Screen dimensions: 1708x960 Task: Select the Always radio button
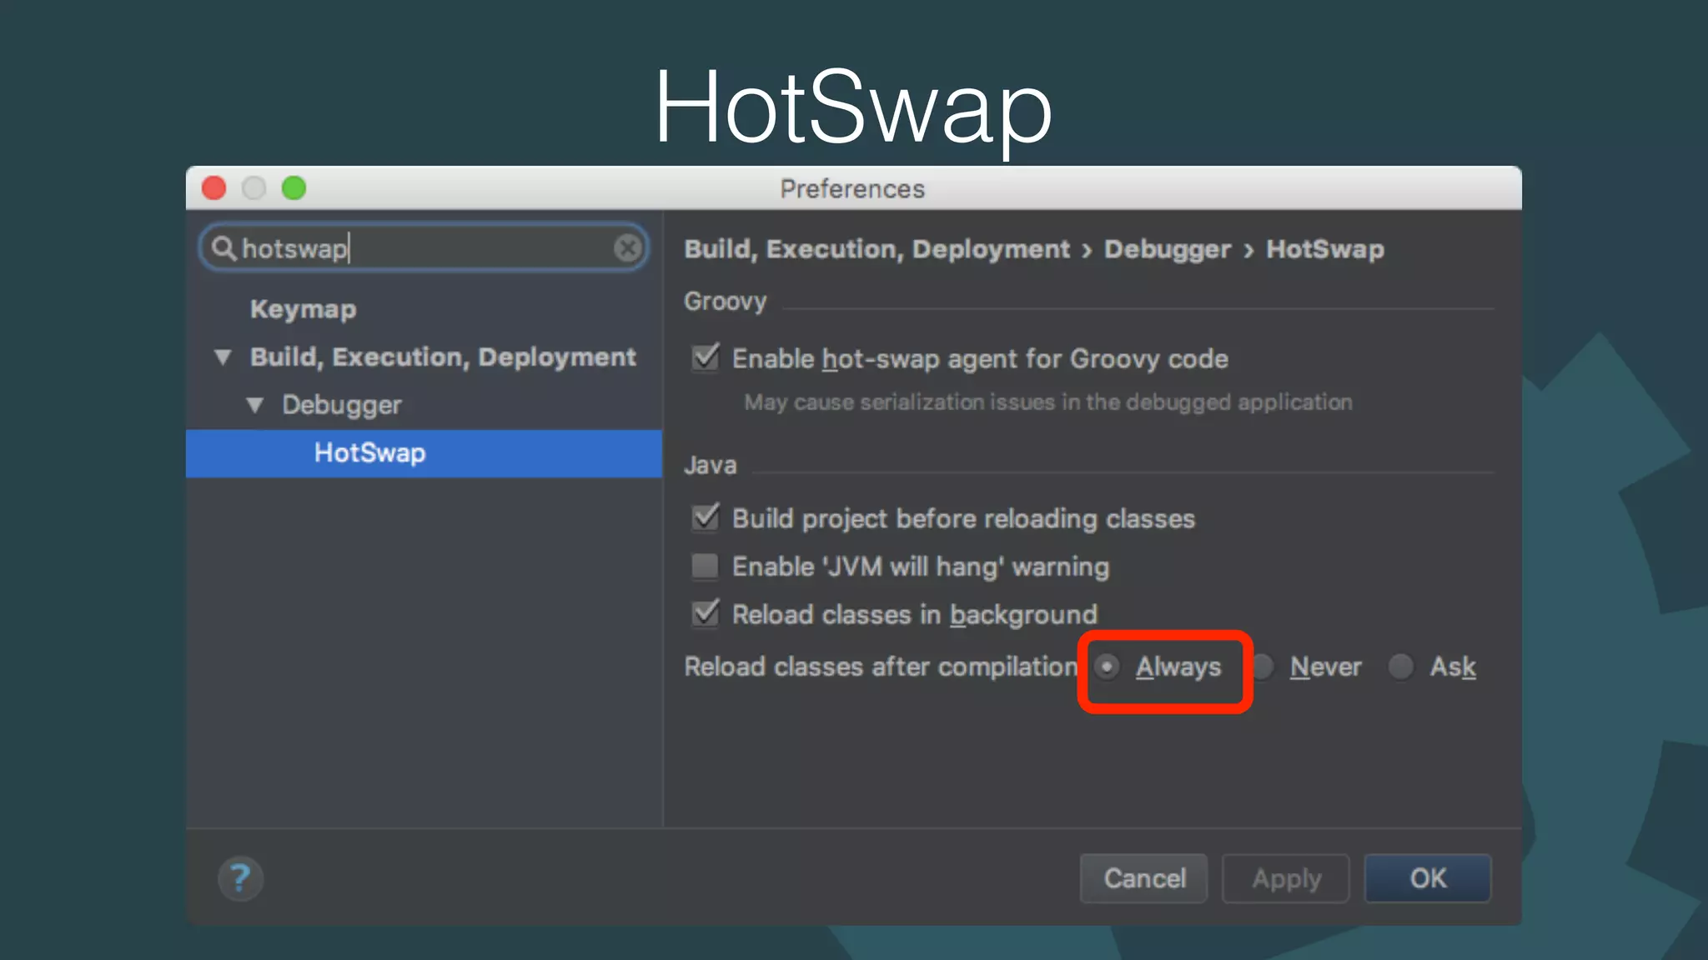[1107, 667]
